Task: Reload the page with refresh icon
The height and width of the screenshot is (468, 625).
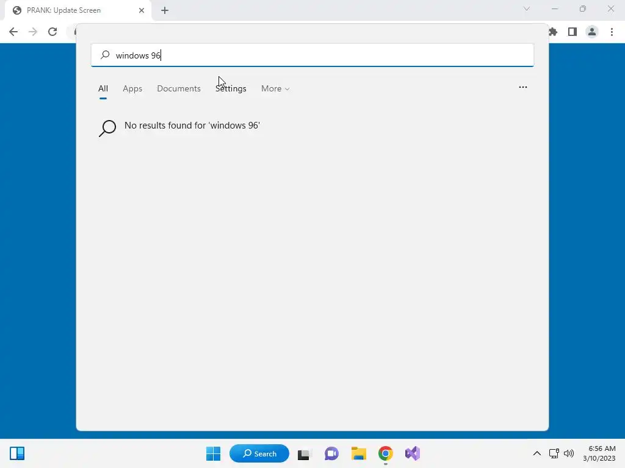Action: click(x=52, y=32)
